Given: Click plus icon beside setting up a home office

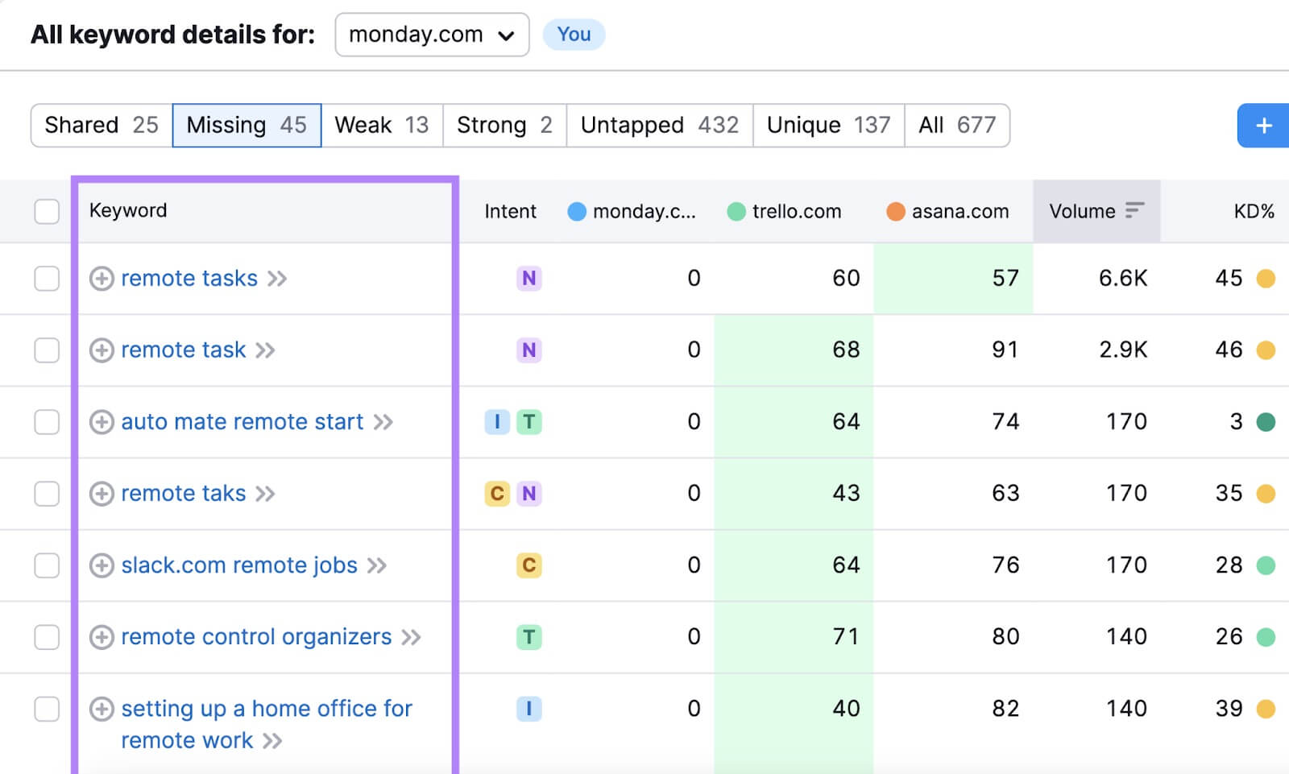Looking at the screenshot, I should point(102,709).
